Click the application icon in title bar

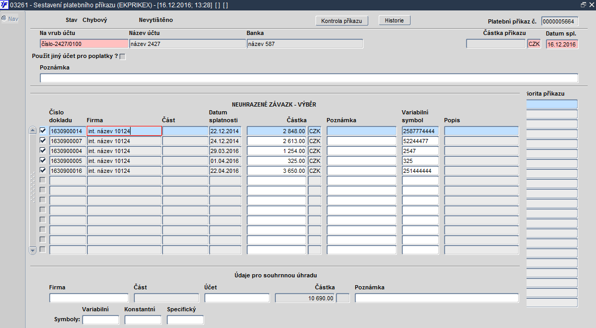4,5
